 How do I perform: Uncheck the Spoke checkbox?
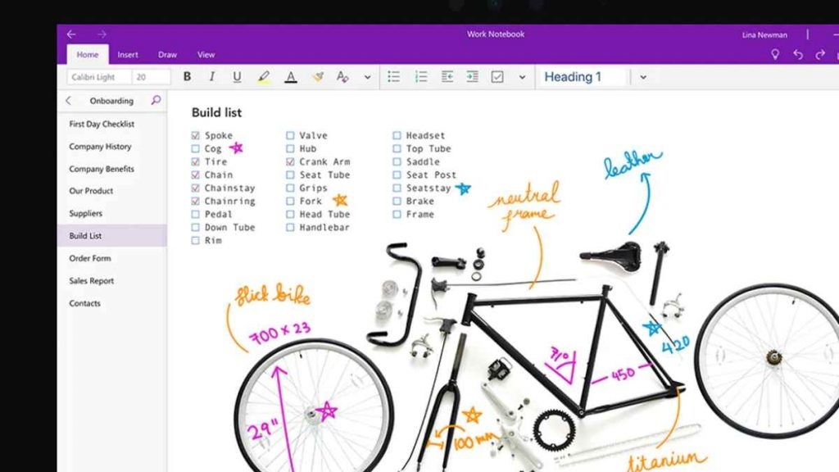click(x=195, y=135)
